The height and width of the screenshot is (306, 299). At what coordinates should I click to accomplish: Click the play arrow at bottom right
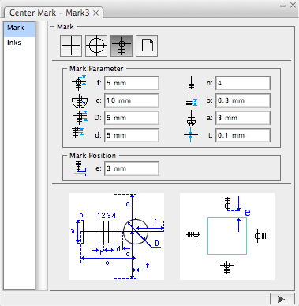click(281, 300)
